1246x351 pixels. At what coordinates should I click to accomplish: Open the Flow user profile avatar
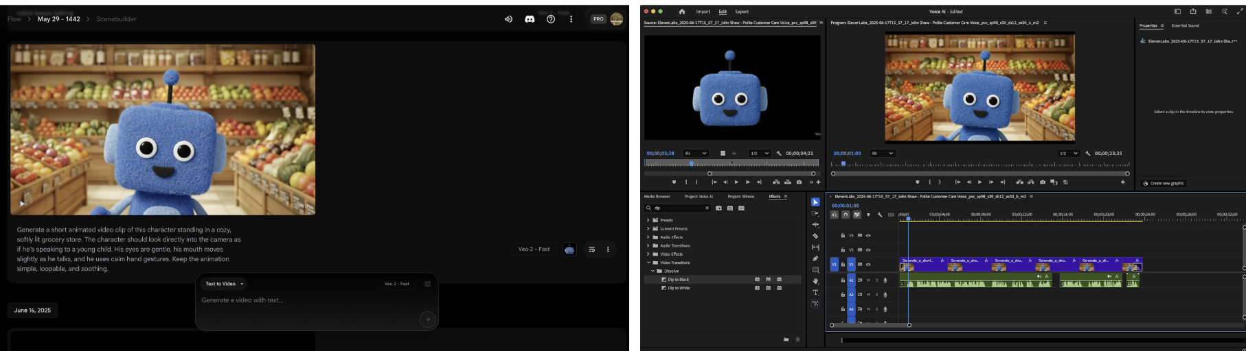coord(617,19)
